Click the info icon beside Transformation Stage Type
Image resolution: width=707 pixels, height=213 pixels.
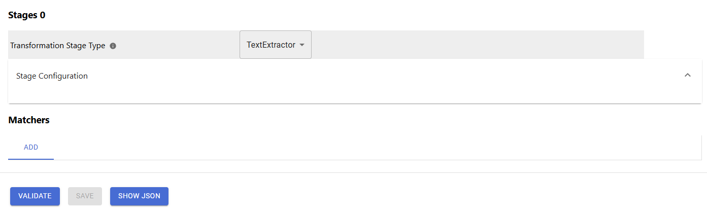(x=113, y=46)
